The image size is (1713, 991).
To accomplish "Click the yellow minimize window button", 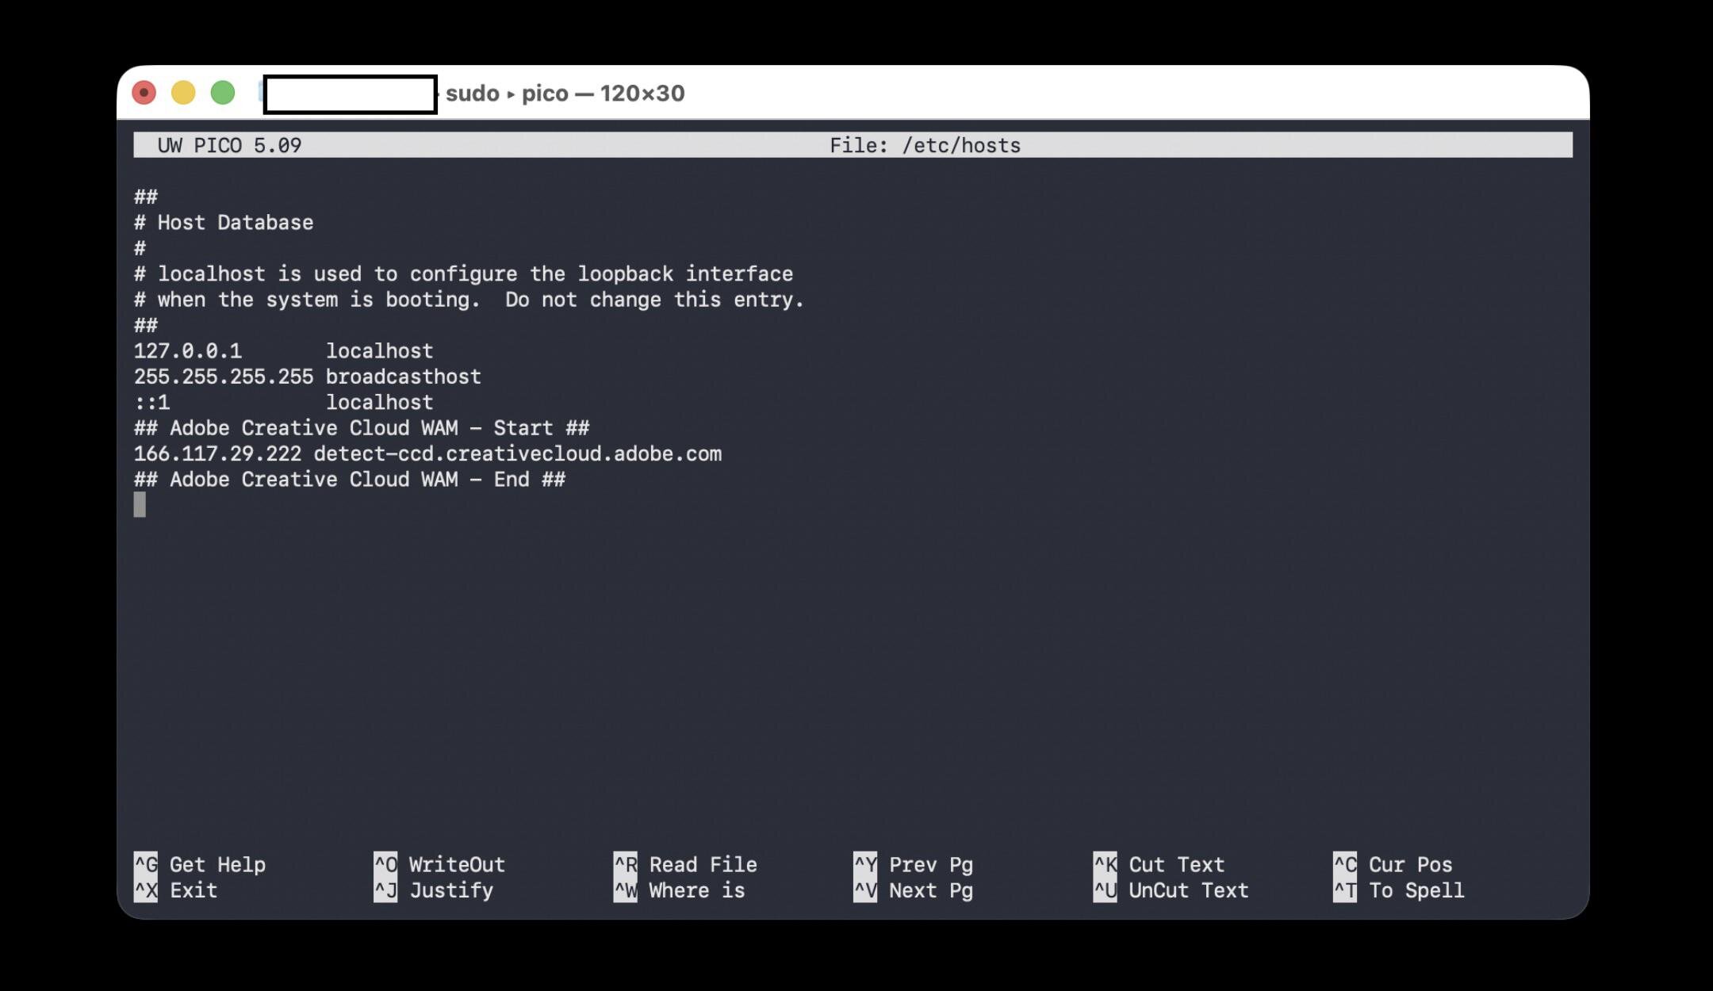I will point(183,94).
